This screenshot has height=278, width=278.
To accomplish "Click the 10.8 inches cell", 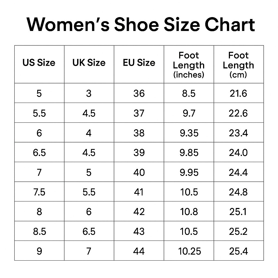I will (x=189, y=212).
